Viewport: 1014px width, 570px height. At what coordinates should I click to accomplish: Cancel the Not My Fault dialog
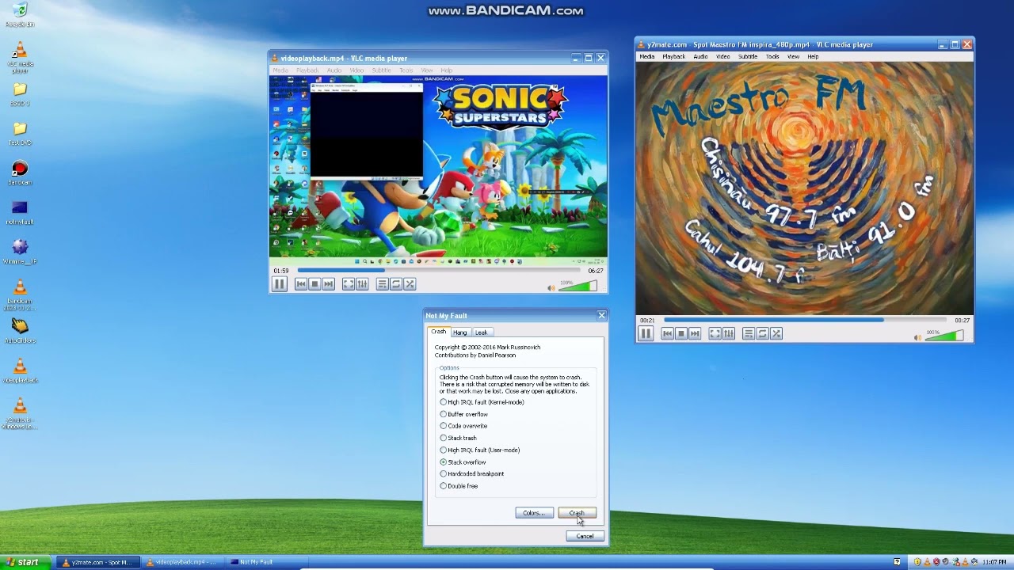(x=585, y=536)
